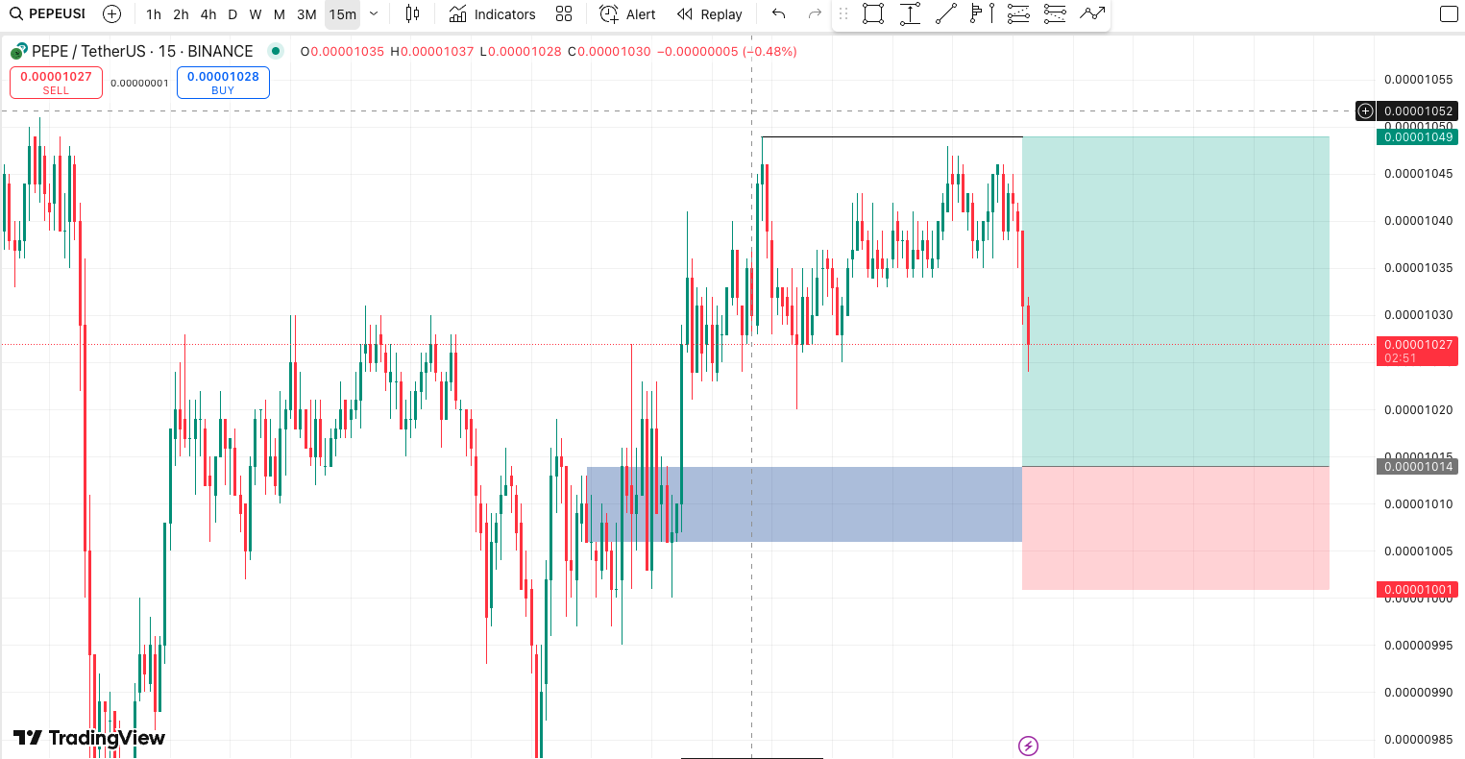Click the price axis label 0.00001040
Screen dimensions: 1465x759
click(x=1418, y=221)
